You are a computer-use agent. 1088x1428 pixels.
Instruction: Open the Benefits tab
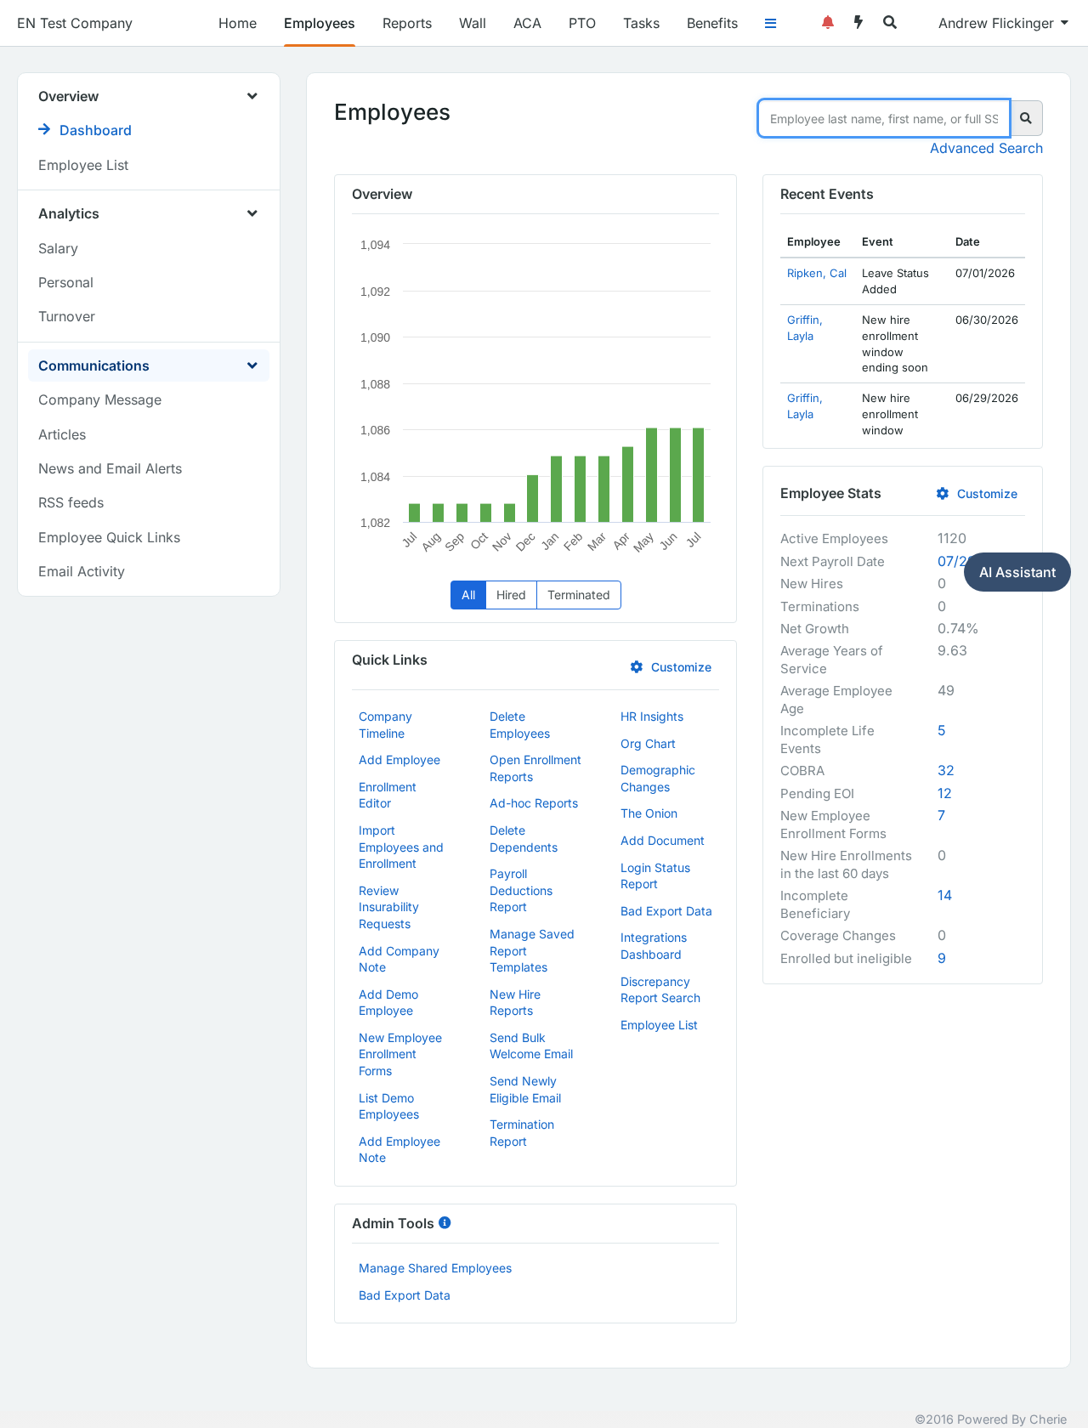[712, 23]
